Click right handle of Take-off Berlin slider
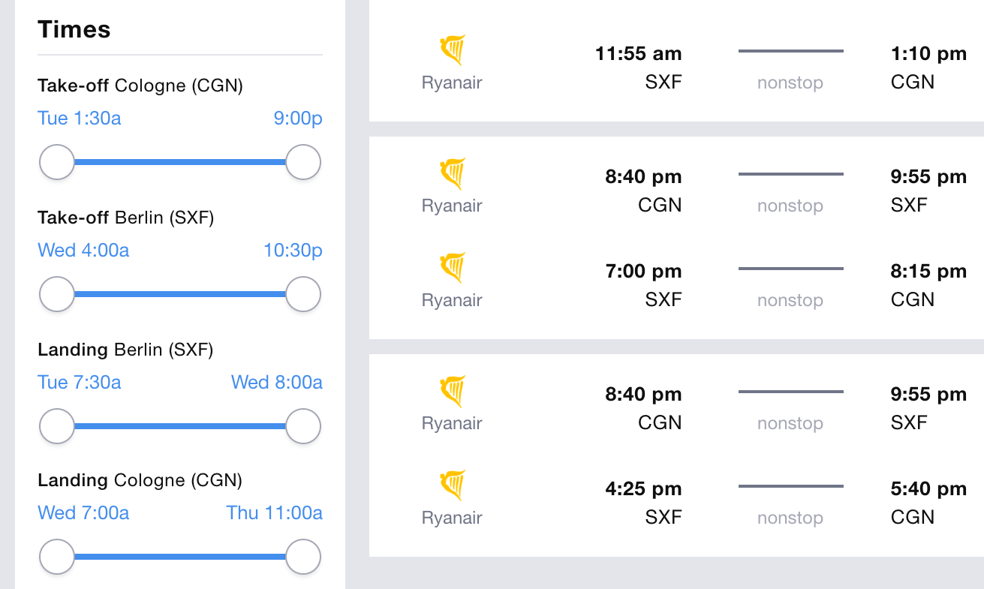This screenshot has height=589, width=984. 303,294
